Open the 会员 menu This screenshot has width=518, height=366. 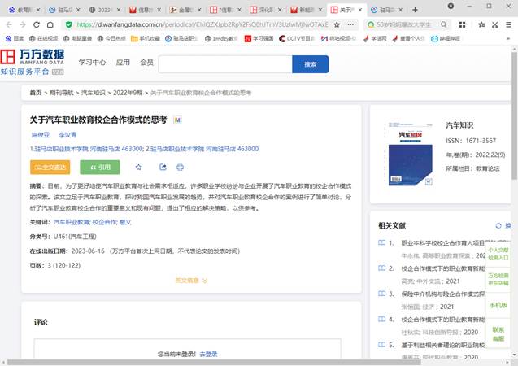pyautogui.click(x=146, y=62)
